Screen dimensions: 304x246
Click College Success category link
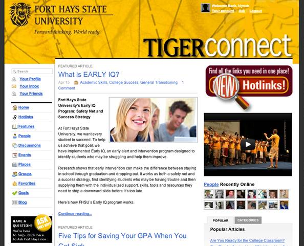[x=124, y=82]
